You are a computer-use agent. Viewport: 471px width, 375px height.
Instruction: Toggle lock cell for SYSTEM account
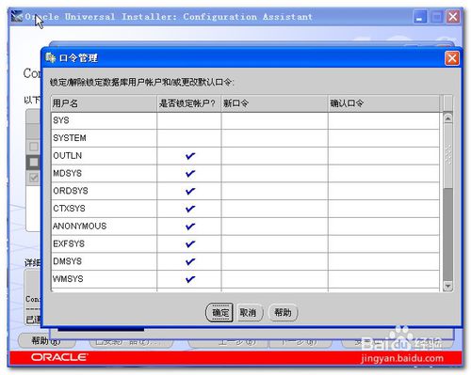tap(189, 138)
